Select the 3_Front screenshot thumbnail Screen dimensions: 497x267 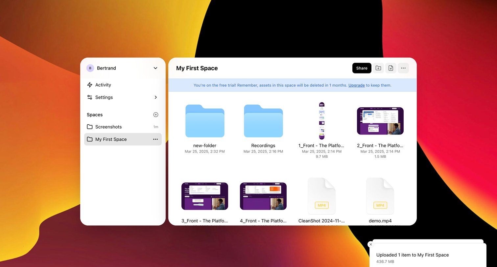coord(205,196)
